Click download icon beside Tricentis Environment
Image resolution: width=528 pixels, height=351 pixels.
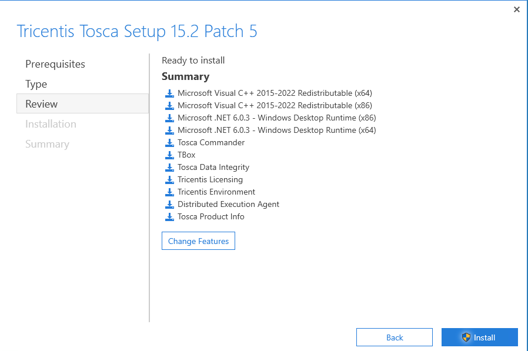point(169,192)
